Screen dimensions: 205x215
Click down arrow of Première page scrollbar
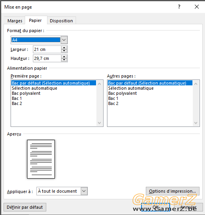(x=100, y=123)
